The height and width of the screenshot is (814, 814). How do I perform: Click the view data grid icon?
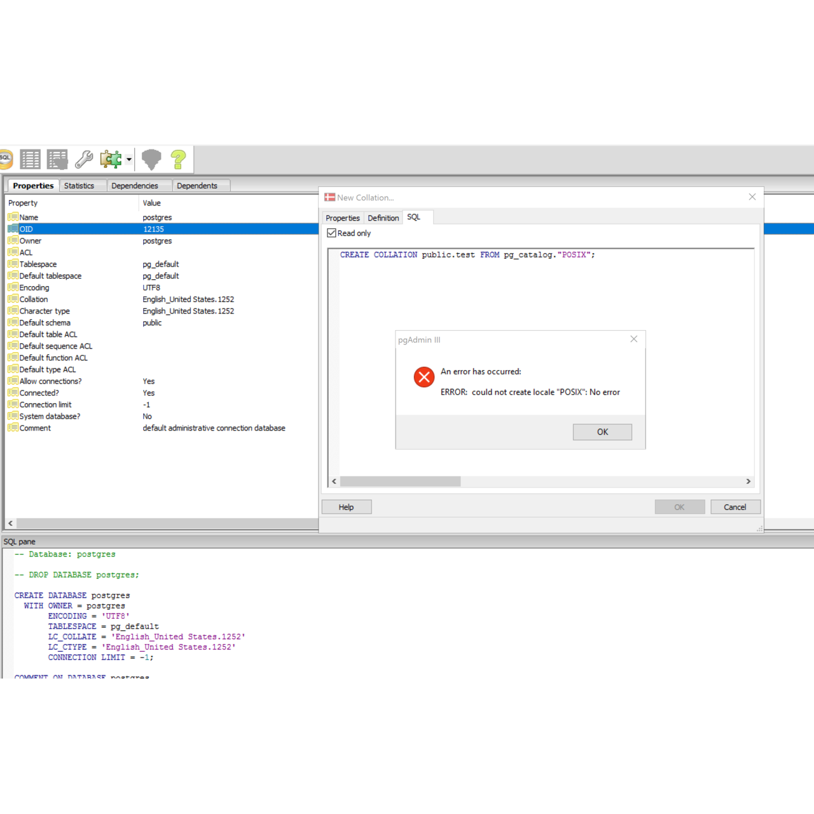point(30,159)
